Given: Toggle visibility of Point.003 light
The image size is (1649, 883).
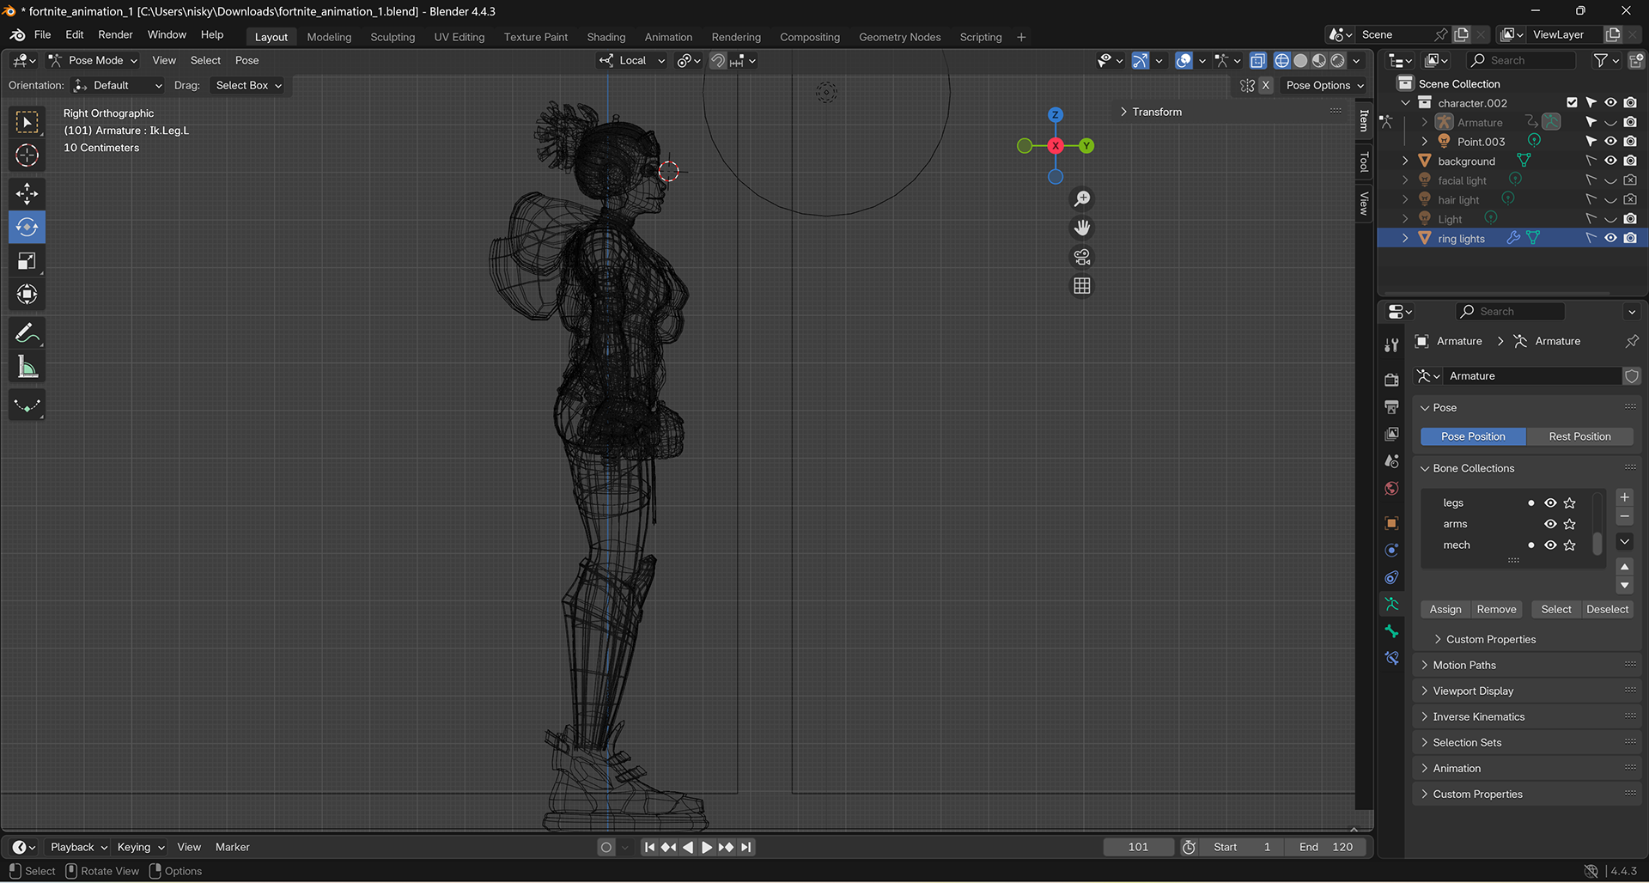Looking at the screenshot, I should pos(1610,142).
